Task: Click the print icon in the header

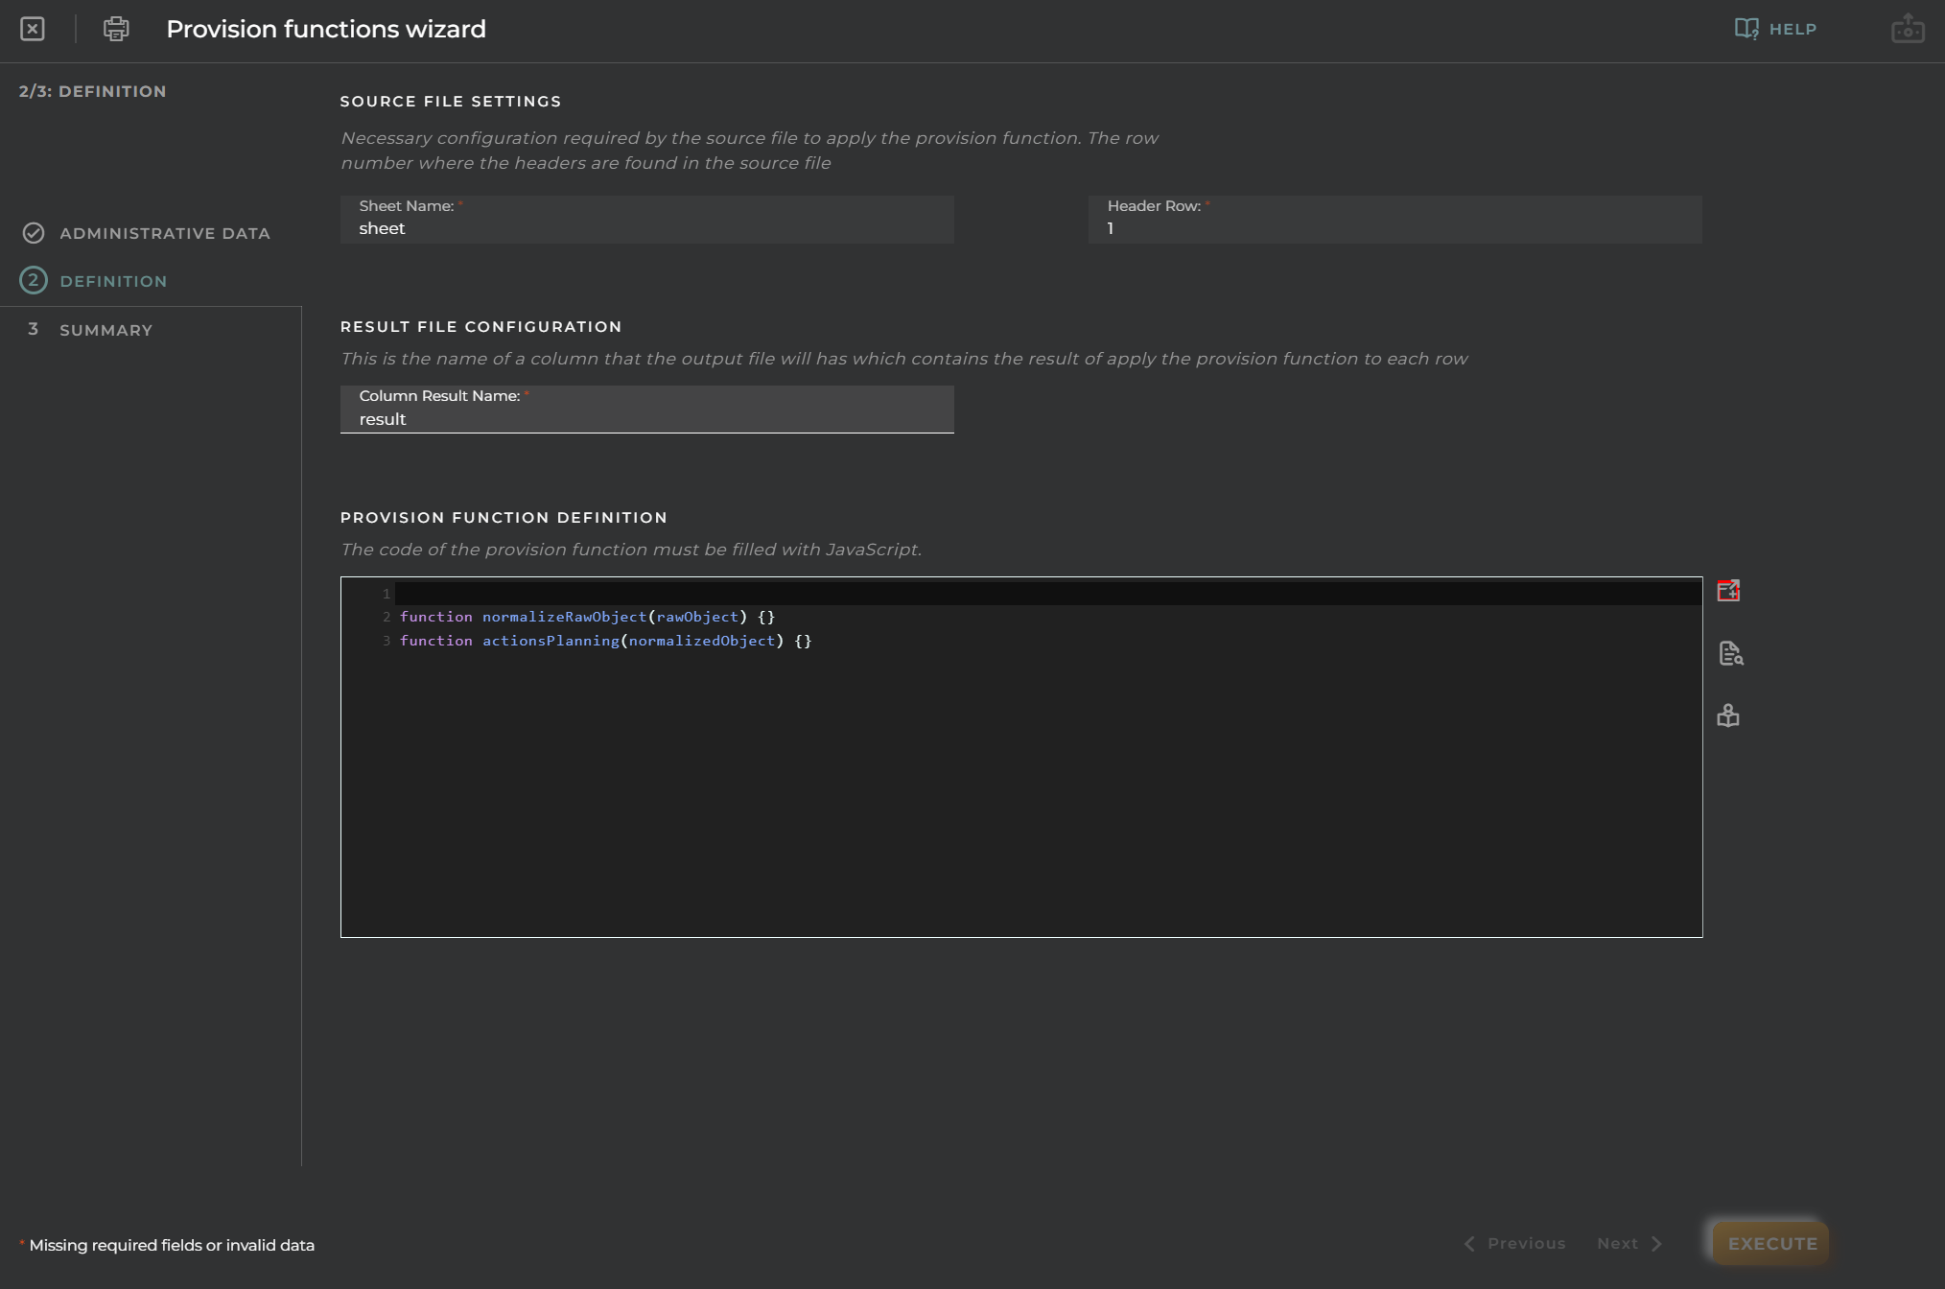Action: point(116,29)
